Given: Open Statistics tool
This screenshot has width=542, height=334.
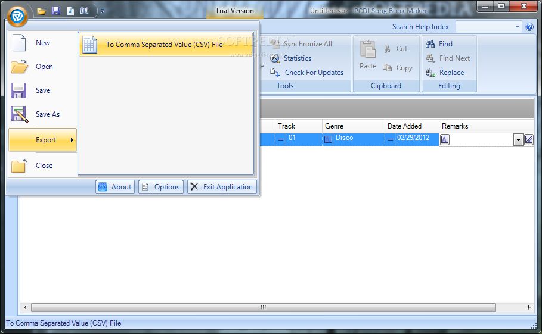Looking at the screenshot, I should [291, 58].
